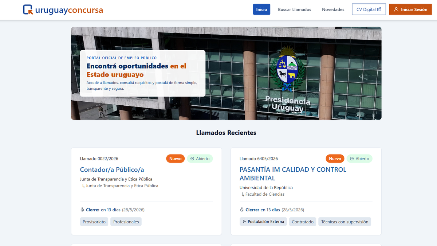Click the external-link icon in CV Digital
This screenshot has width=437, height=246.
click(379, 9)
